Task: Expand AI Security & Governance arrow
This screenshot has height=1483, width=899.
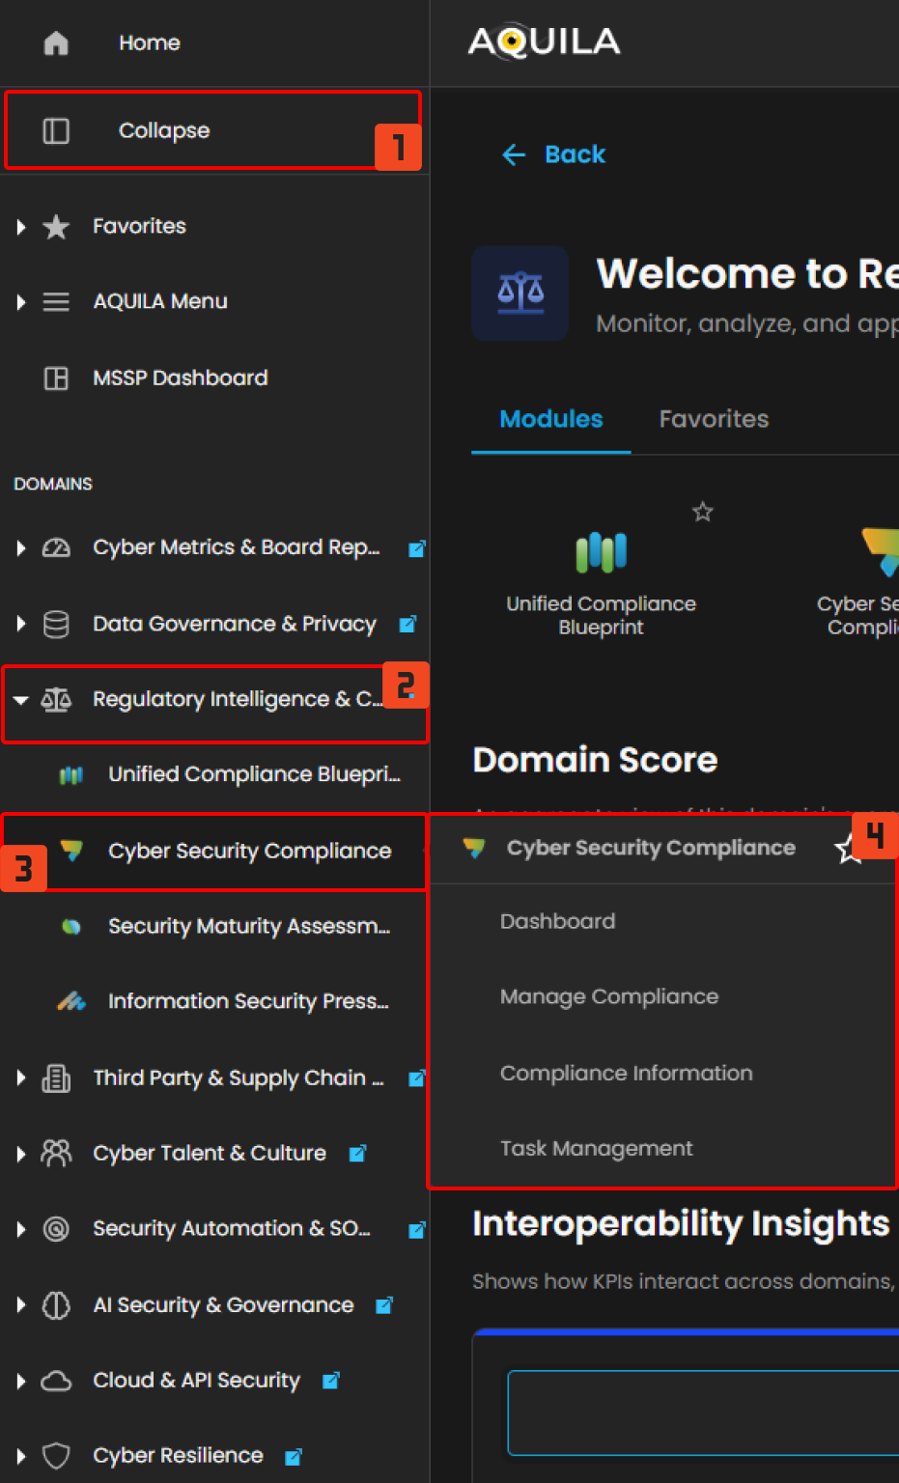Action: click(x=21, y=1305)
